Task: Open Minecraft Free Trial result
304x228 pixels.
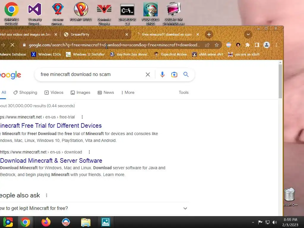Action: pyautogui.click(x=51, y=126)
